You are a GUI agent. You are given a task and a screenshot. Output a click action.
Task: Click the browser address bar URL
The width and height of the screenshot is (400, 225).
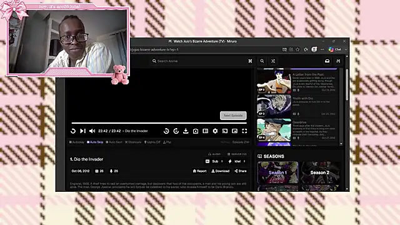pos(154,50)
